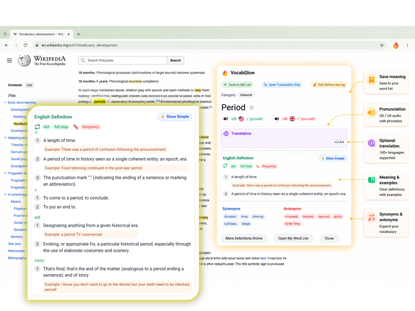Image resolution: width=415 pixels, height=311 pixels.
Task: Play US pronunciation audio of Period
Action: click(x=225, y=119)
